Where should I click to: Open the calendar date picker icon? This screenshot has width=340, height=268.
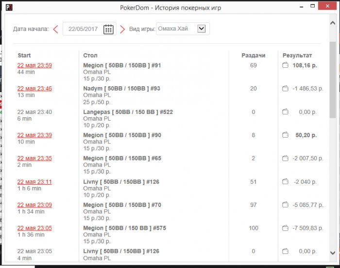pos(108,29)
